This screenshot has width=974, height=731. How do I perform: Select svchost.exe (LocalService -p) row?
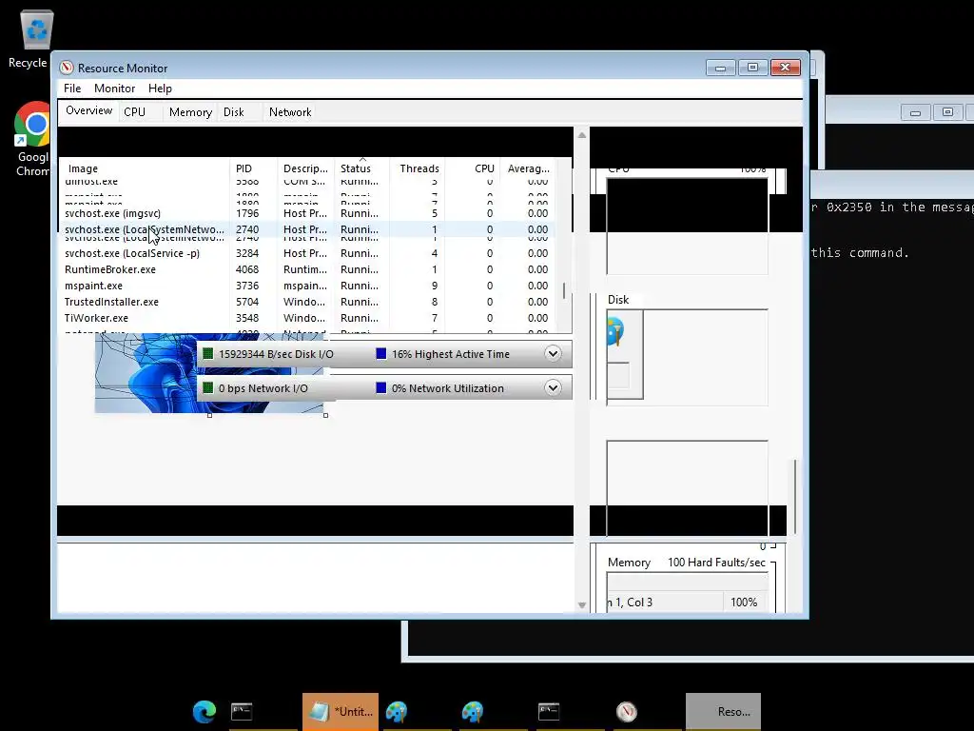(308, 253)
